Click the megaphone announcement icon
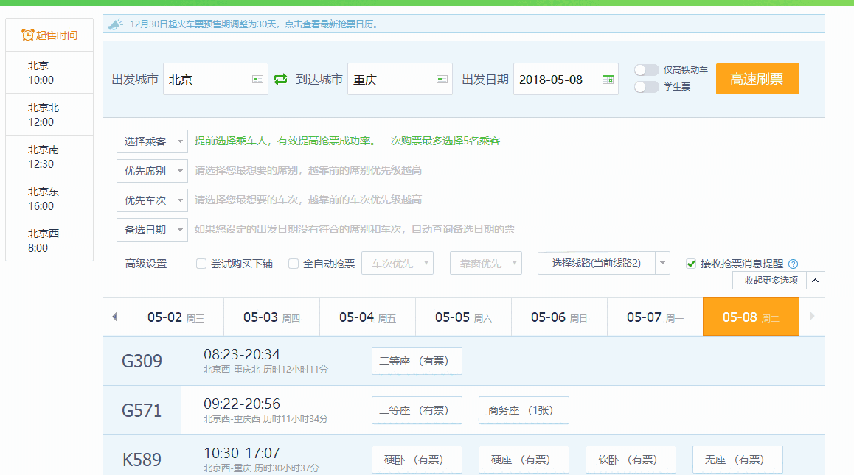 click(115, 24)
